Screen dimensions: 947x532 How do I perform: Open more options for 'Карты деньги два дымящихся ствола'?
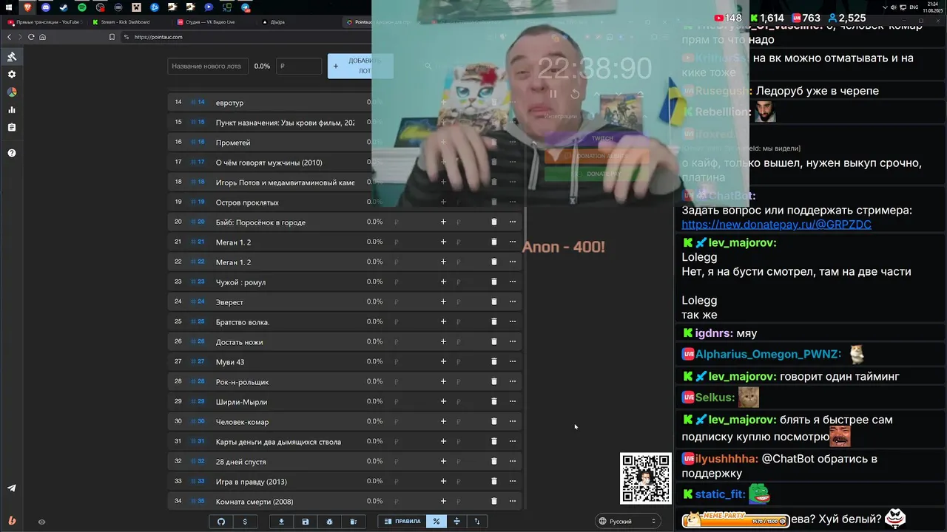(512, 441)
